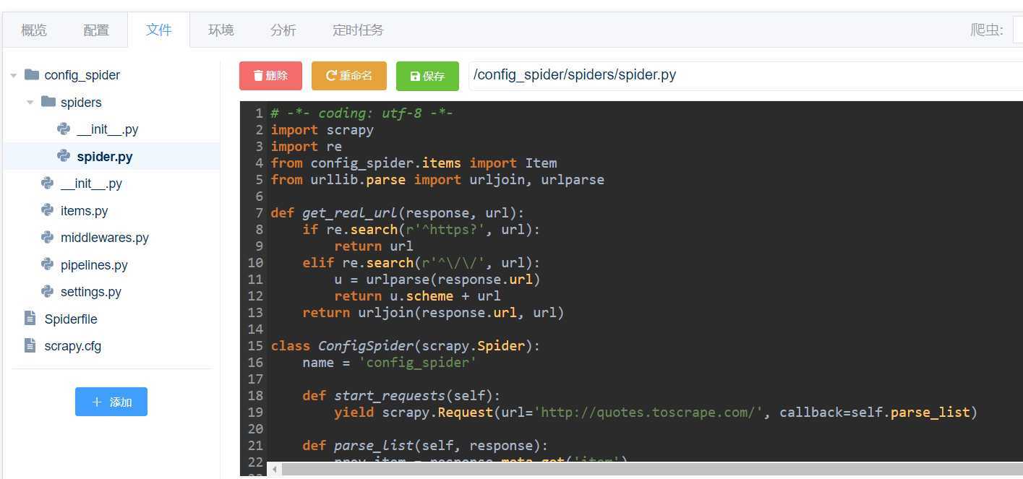Click 'return u.scheme + url' code line

pos(417,296)
